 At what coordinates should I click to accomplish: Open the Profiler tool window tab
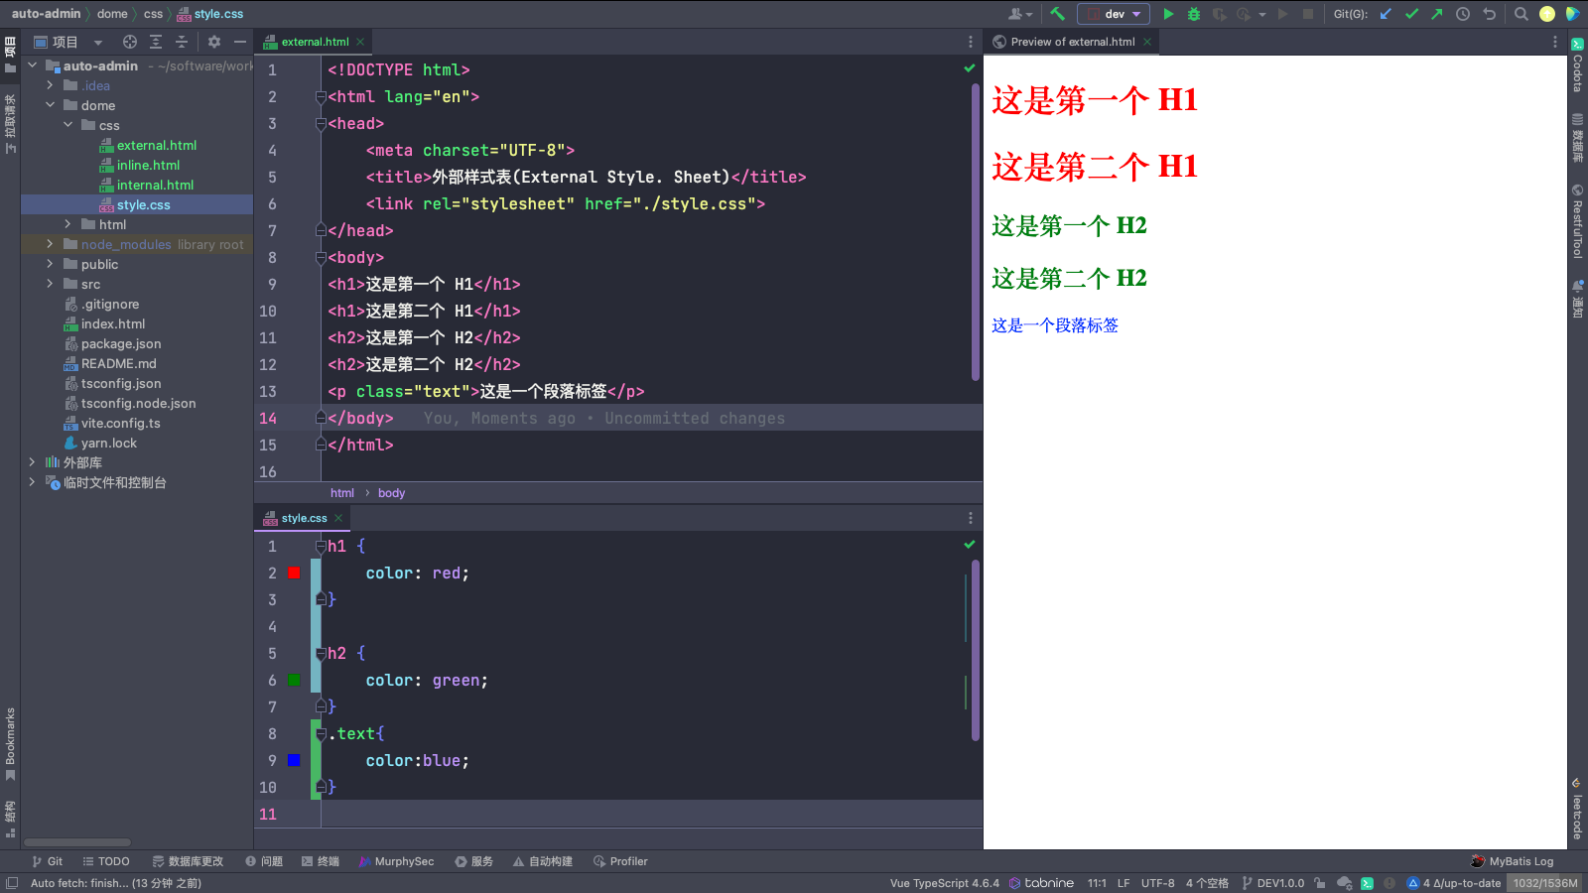click(x=620, y=861)
